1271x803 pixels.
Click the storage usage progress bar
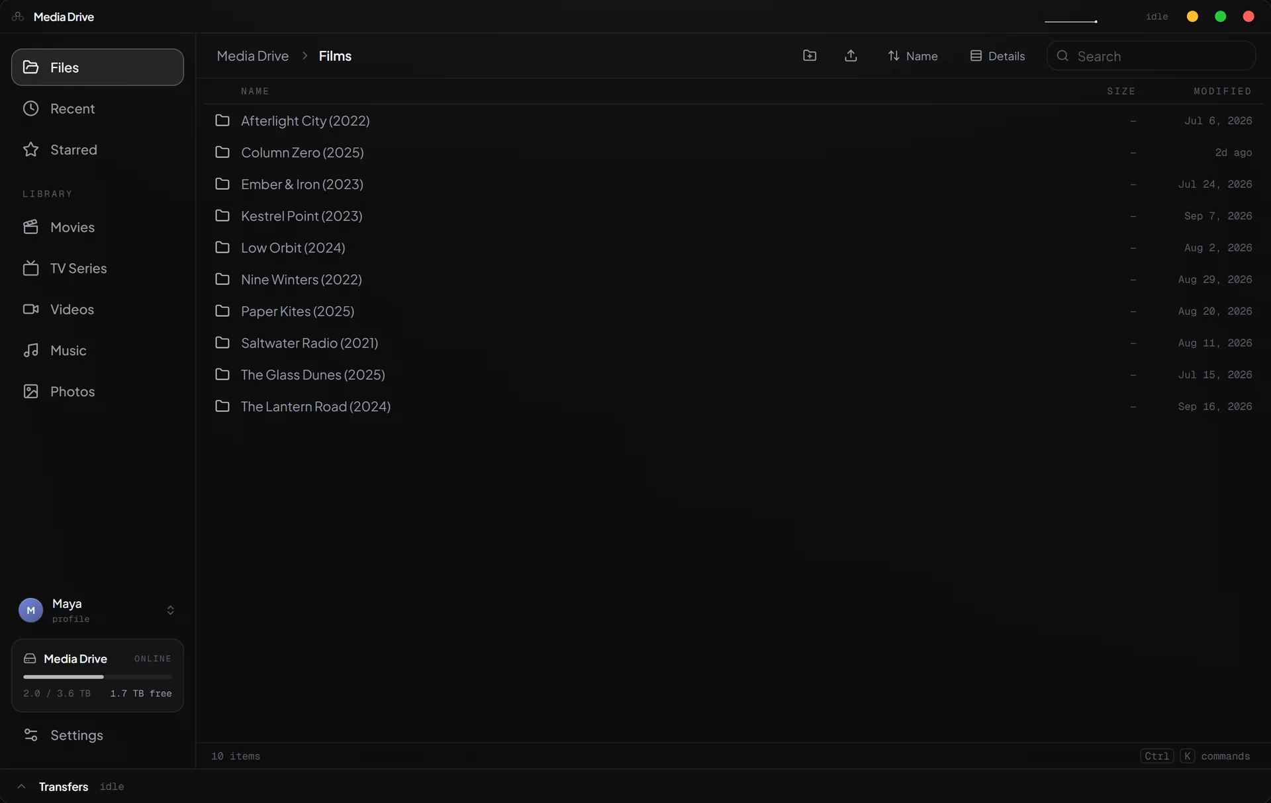pyautogui.click(x=97, y=677)
